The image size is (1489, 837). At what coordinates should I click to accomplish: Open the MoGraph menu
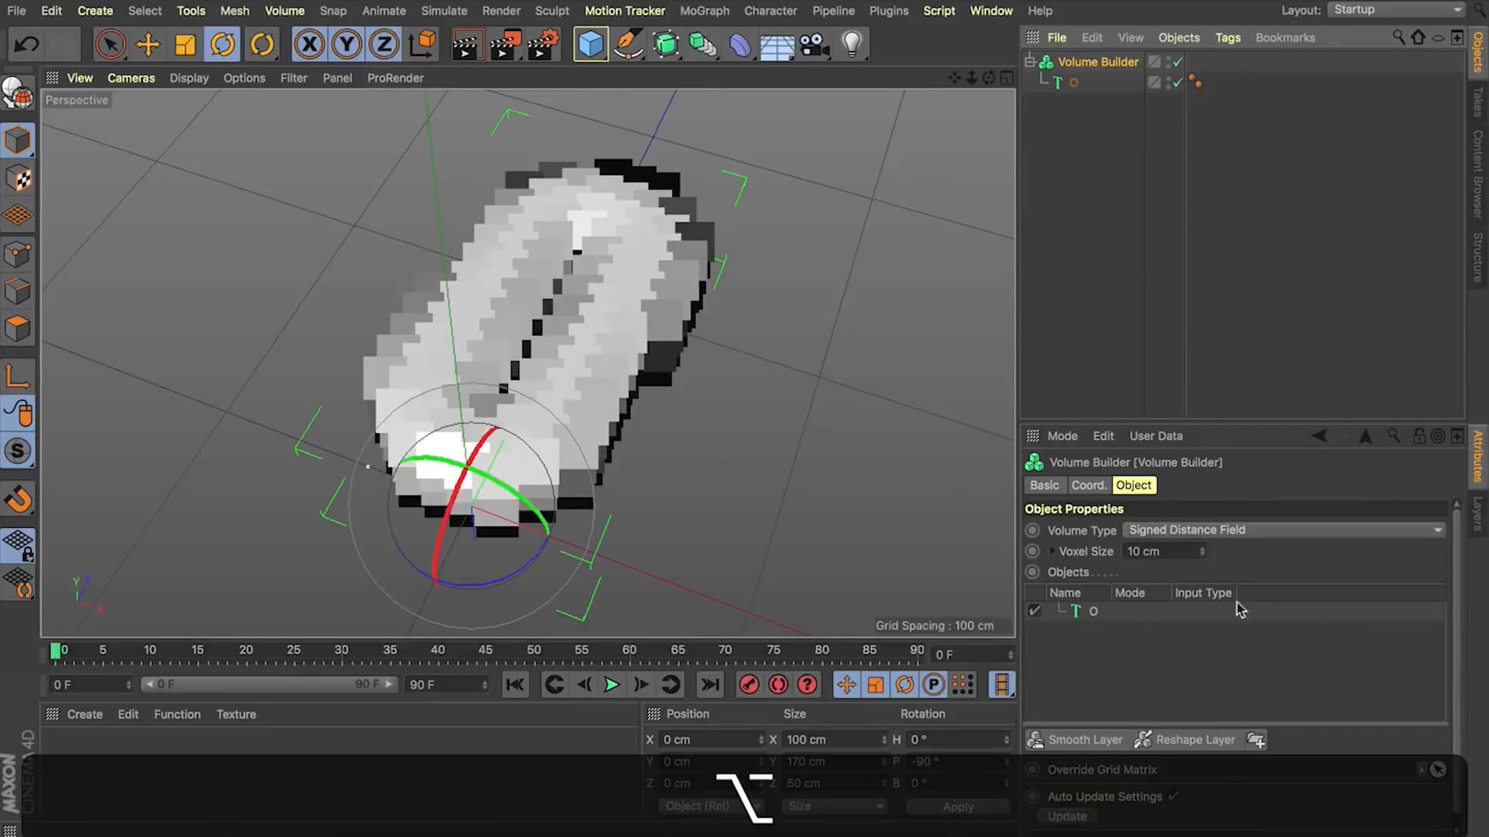tap(704, 10)
